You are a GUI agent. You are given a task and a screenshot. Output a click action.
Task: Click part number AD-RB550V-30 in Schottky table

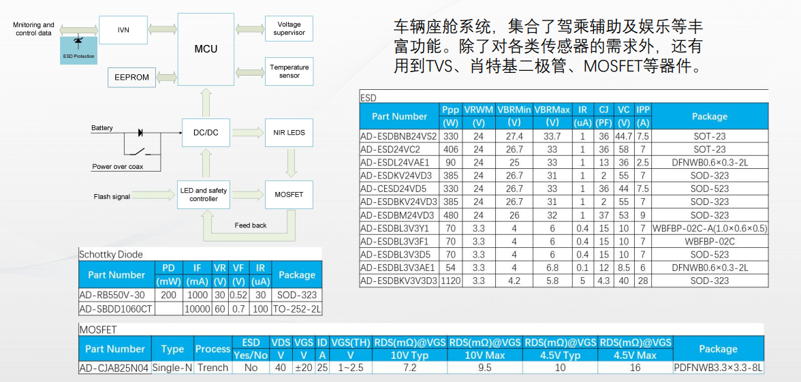pyautogui.click(x=112, y=296)
